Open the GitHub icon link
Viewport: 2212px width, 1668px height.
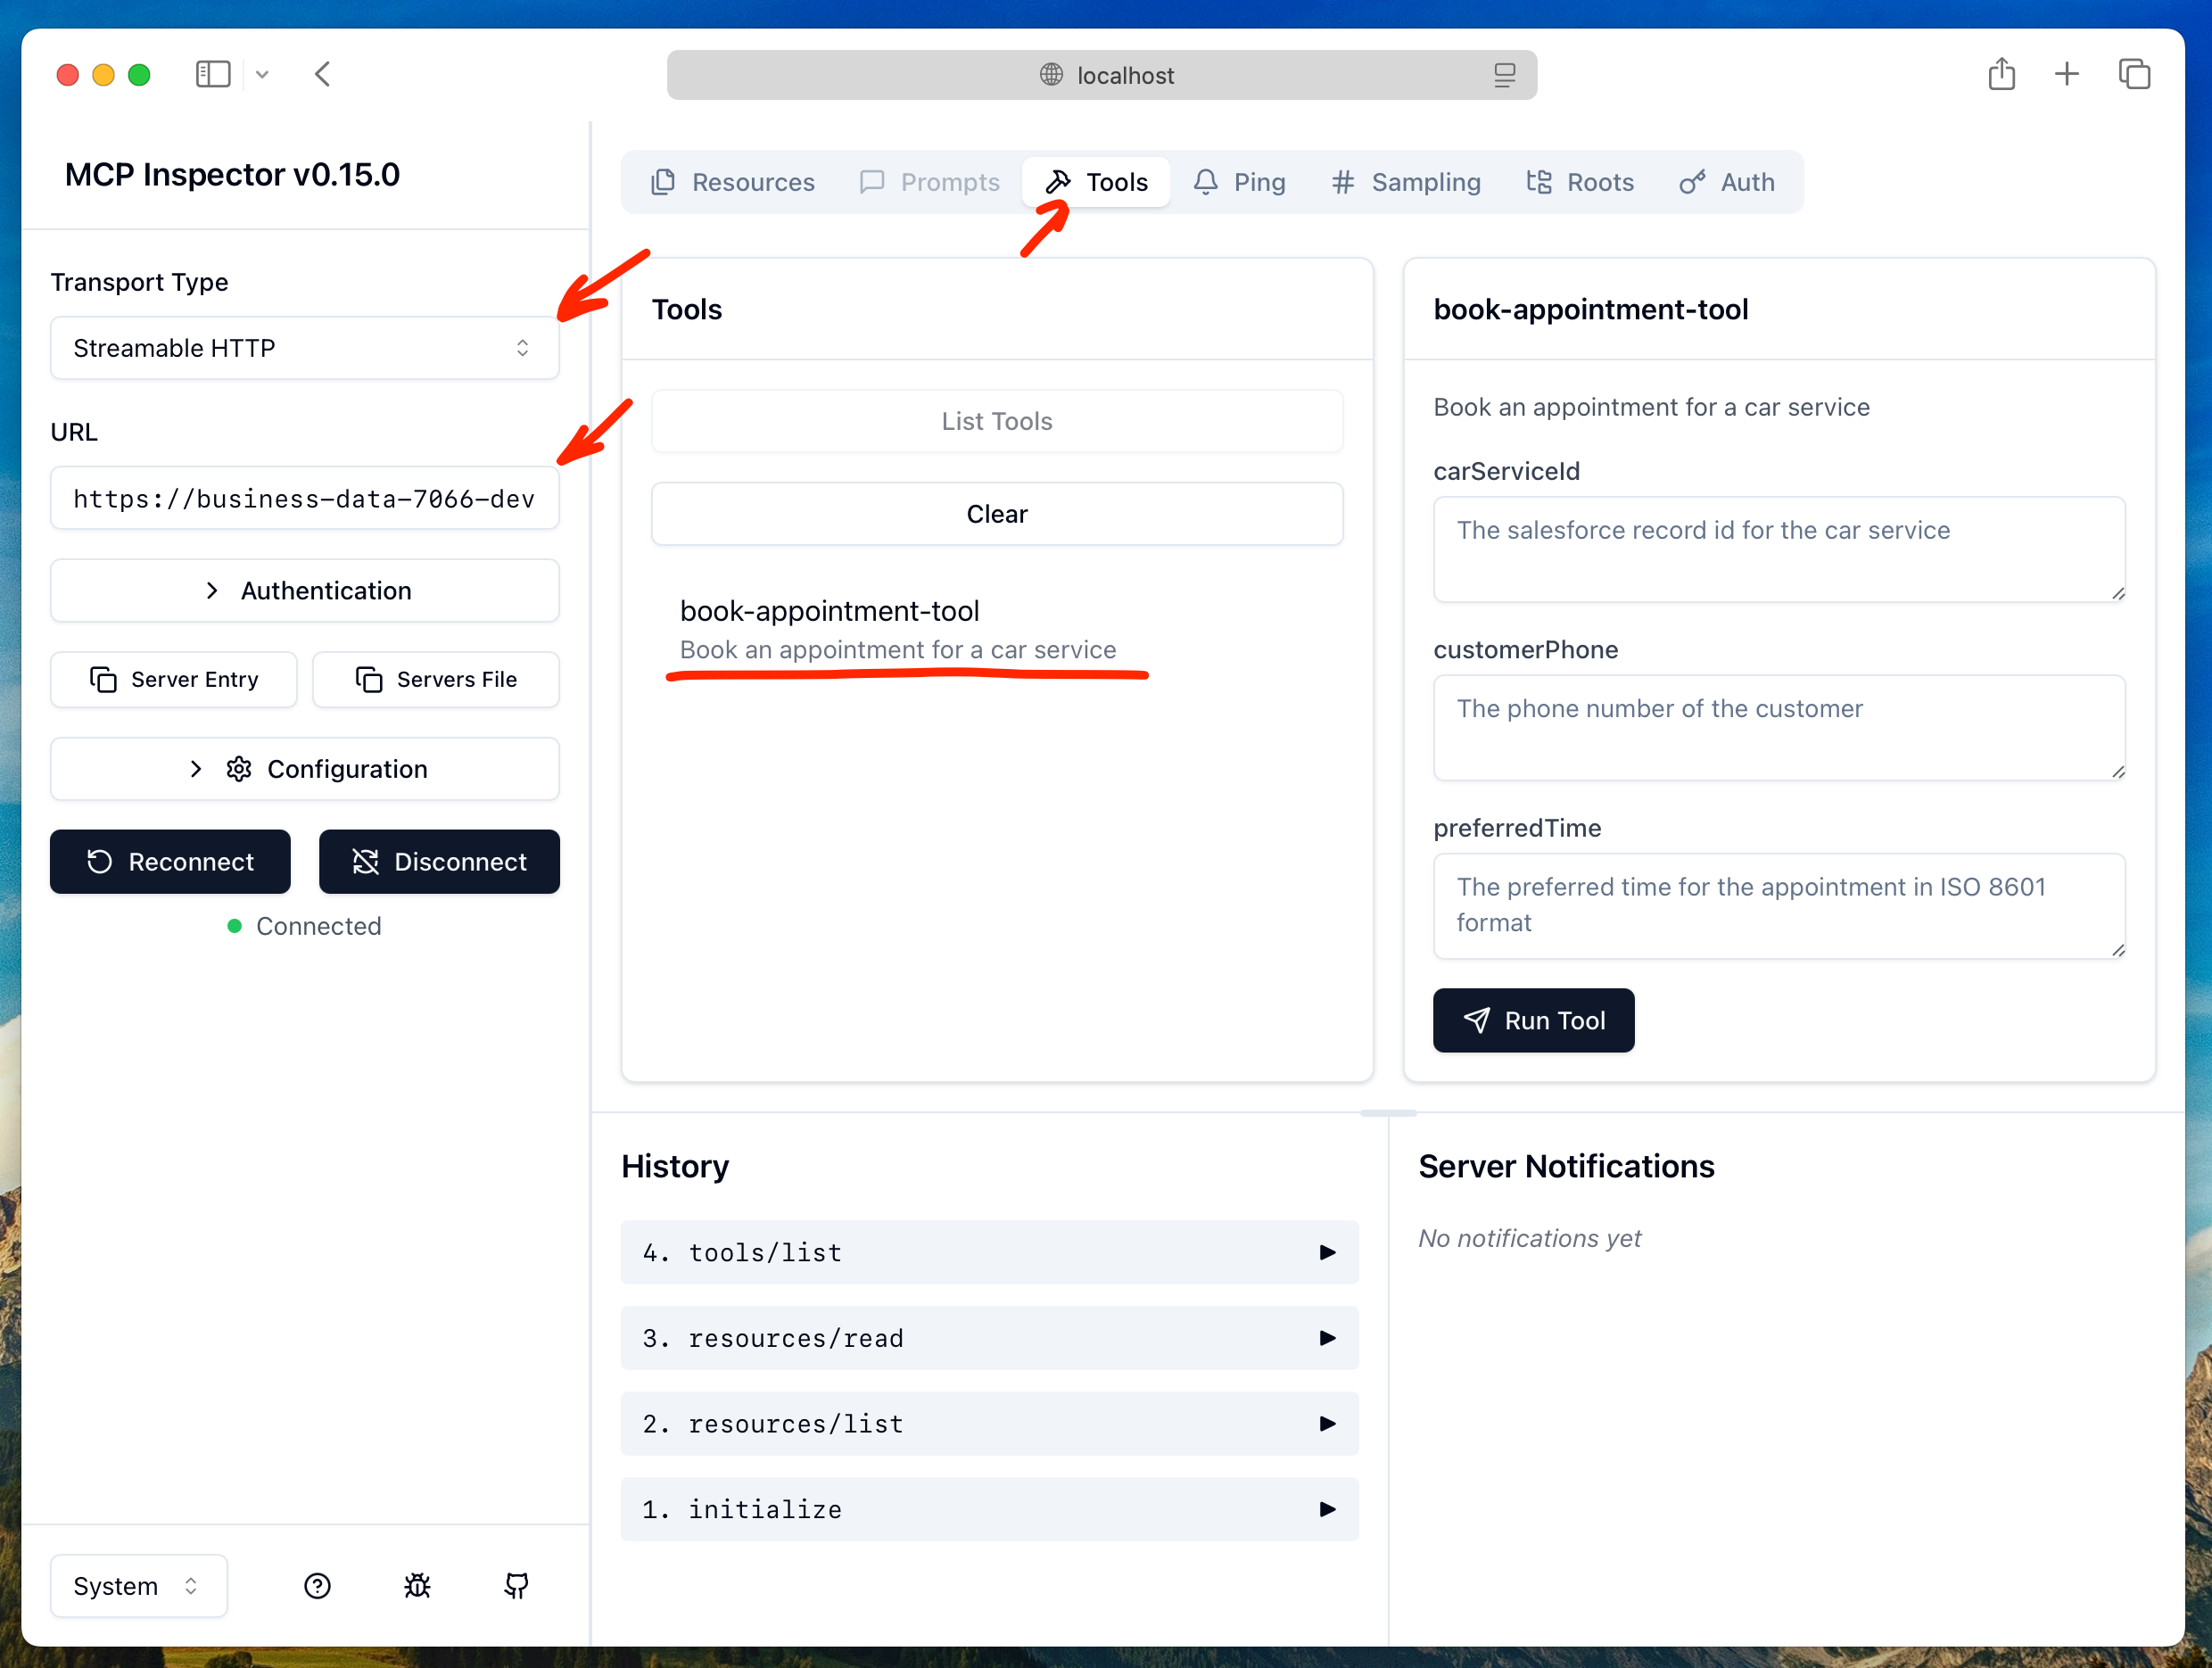tap(516, 1585)
